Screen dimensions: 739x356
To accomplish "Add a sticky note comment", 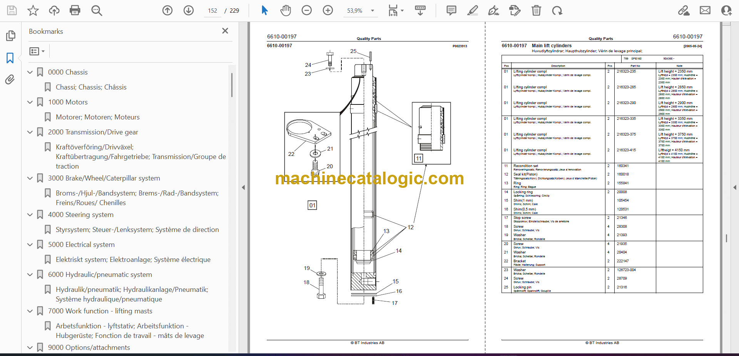I will pyautogui.click(x=451, y=10).
